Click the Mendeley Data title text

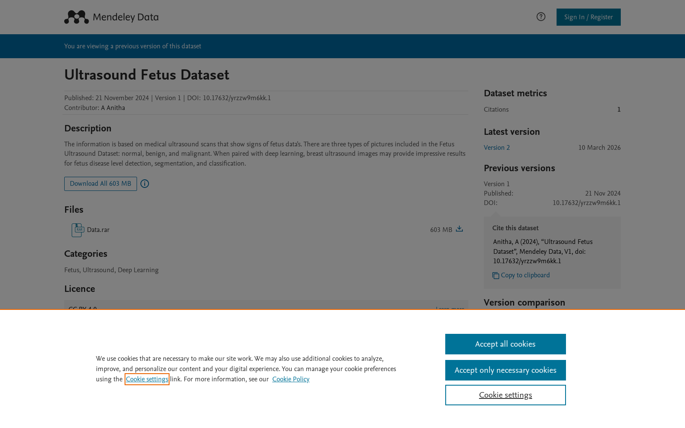click(125, 18)
